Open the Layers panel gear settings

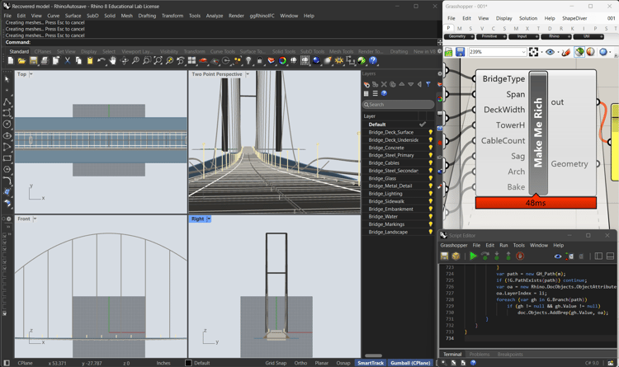point(440,74)
